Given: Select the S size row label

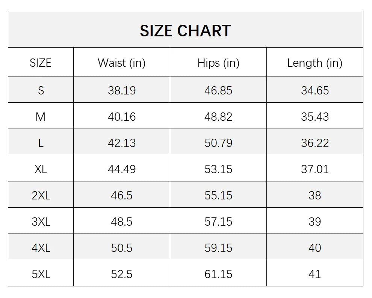Looking at the screenshot, I should pos(41,90).
